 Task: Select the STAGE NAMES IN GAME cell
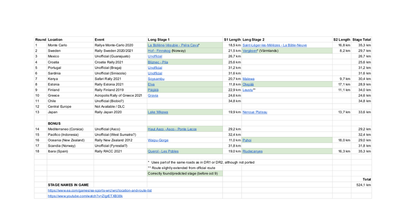70,185
